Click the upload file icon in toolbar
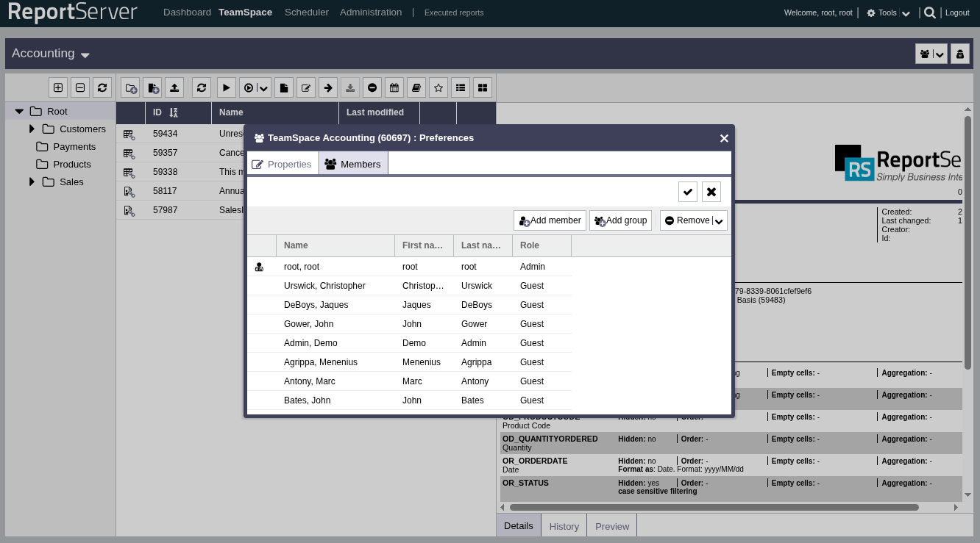Viewport: 980px width, 543px height. tap(174, 87)
